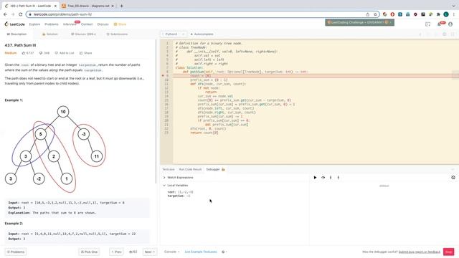Click the debugger step over icon

[x=323, y=178]
